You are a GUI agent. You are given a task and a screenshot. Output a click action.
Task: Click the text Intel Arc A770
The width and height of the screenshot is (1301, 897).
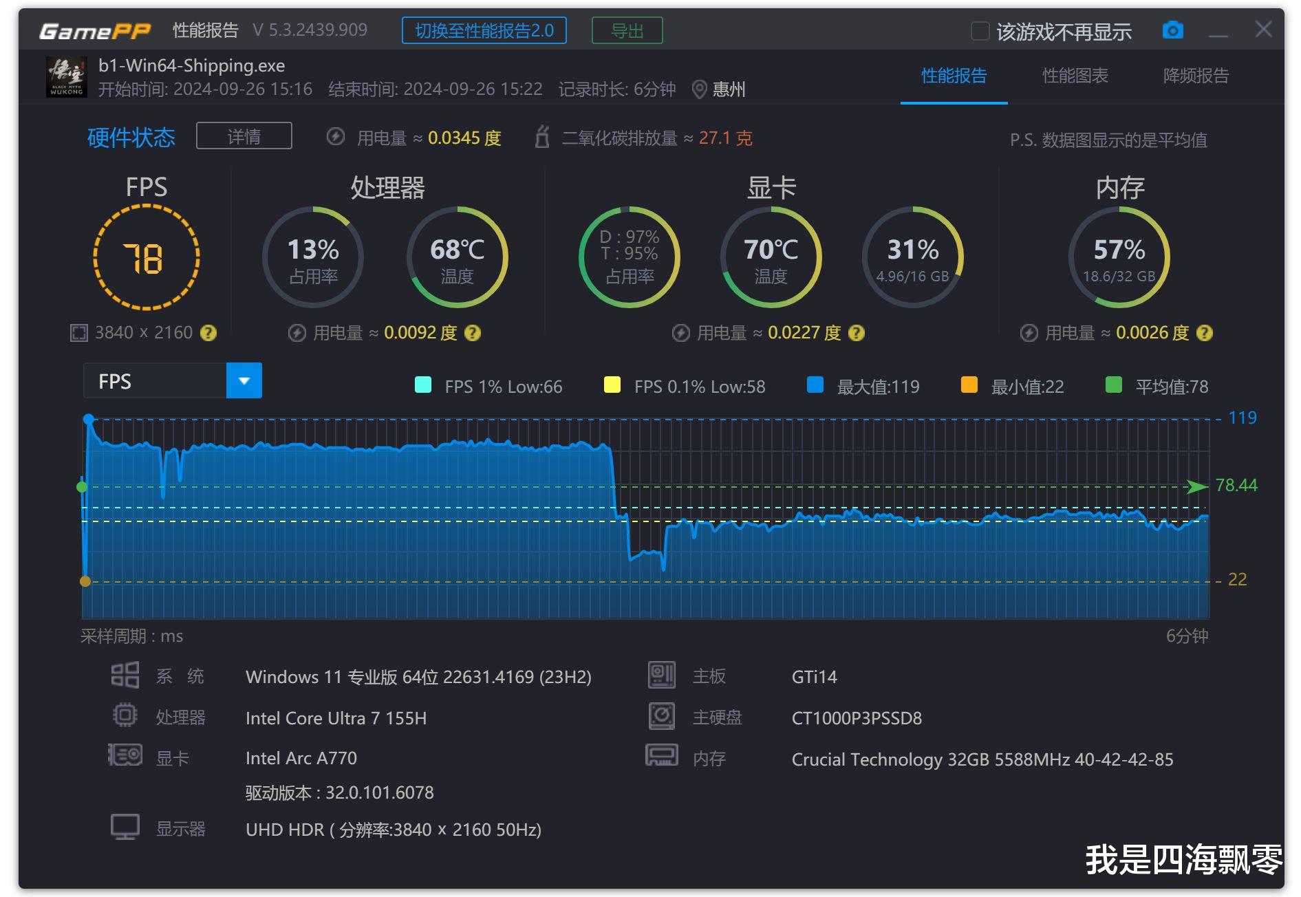coord(301,758)
